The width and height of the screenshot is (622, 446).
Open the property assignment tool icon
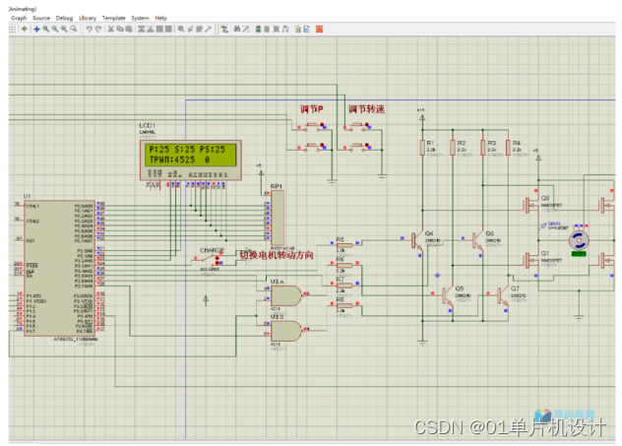coord(246,29)
